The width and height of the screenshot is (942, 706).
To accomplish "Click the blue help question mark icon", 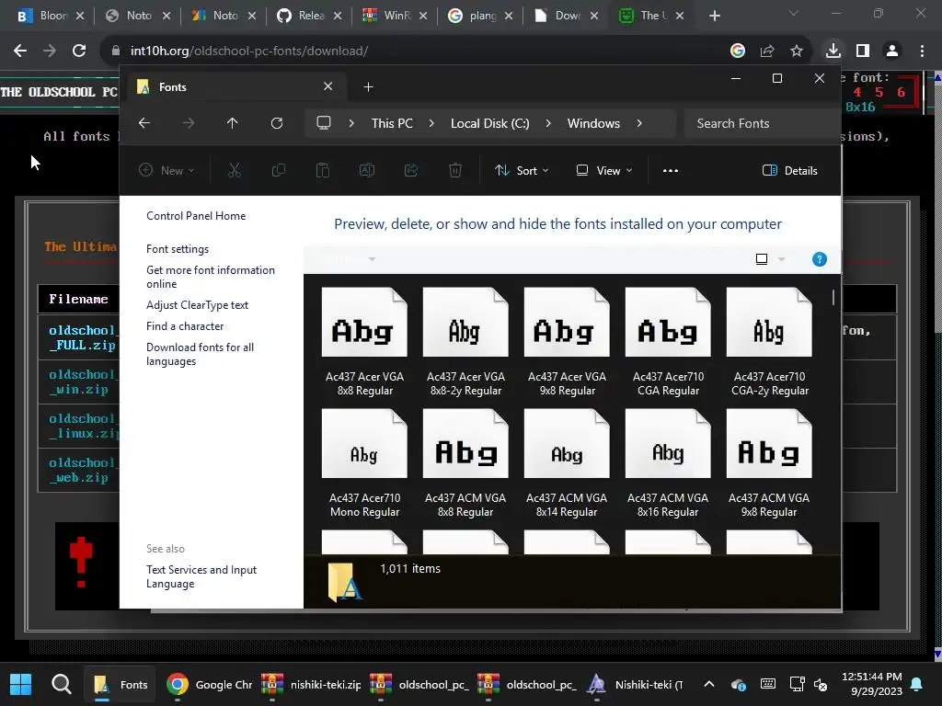I will tap(820, 259).
